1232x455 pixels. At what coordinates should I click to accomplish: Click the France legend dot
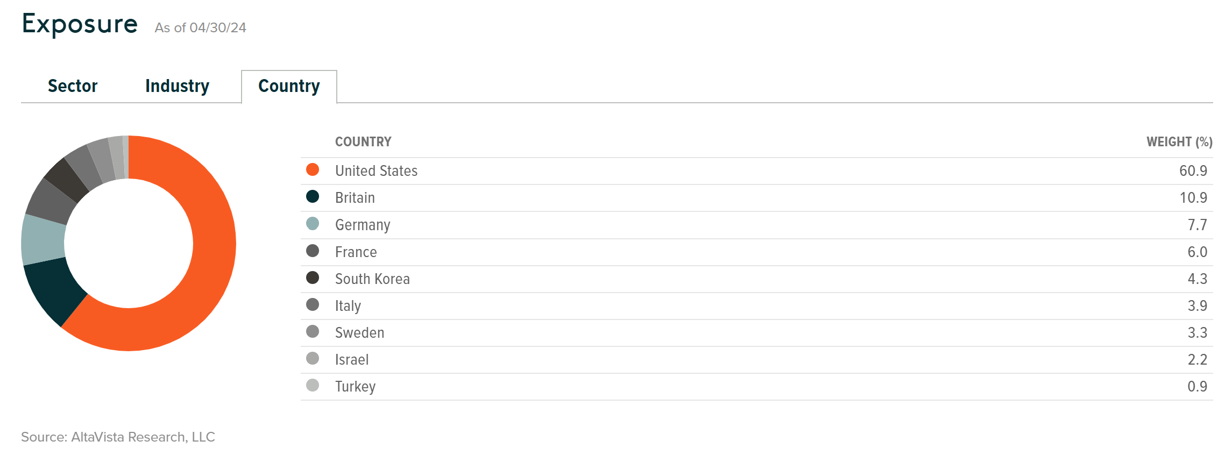(313, 251)
